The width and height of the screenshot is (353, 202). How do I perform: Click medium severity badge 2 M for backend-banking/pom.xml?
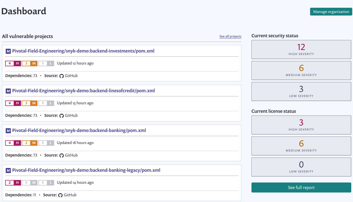click(29, 143)
